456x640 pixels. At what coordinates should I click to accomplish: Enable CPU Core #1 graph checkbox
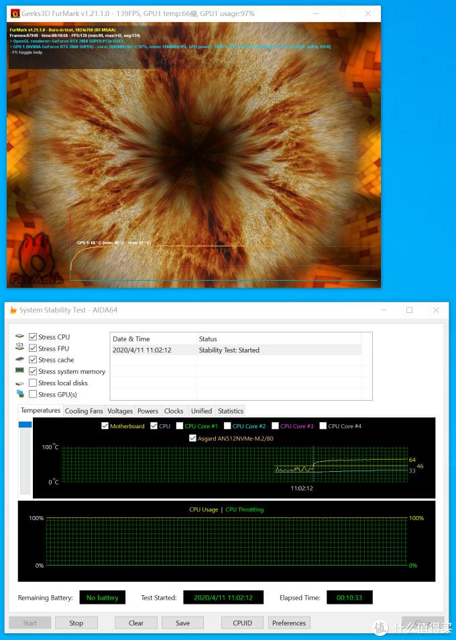(179, 426)
